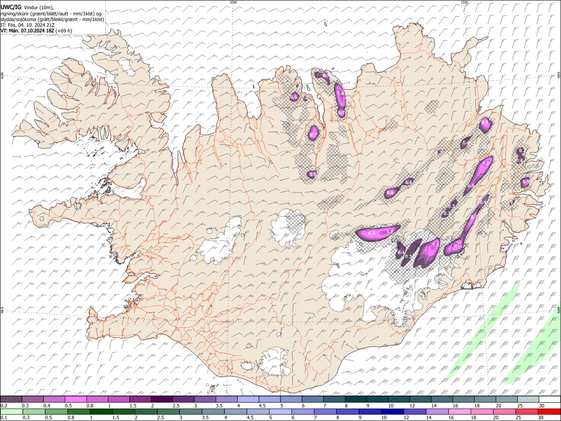Click the '0.1' label in the lower legend row

[4, 418]
